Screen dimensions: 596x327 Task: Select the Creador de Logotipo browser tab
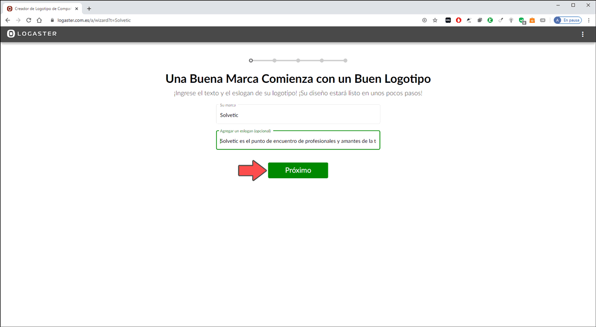point(43,8)
